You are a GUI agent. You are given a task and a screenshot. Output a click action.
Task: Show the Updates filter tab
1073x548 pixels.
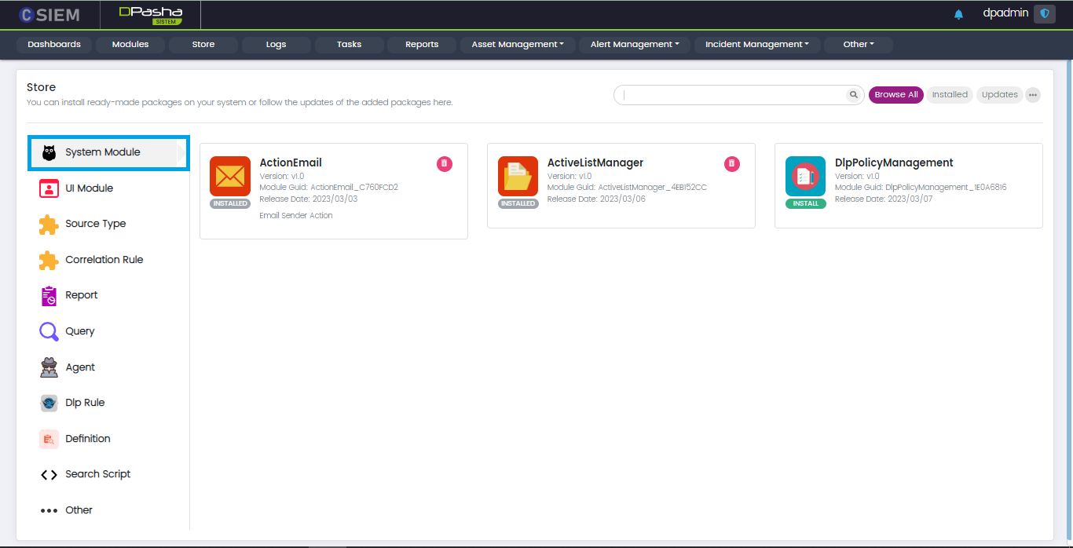999,95
